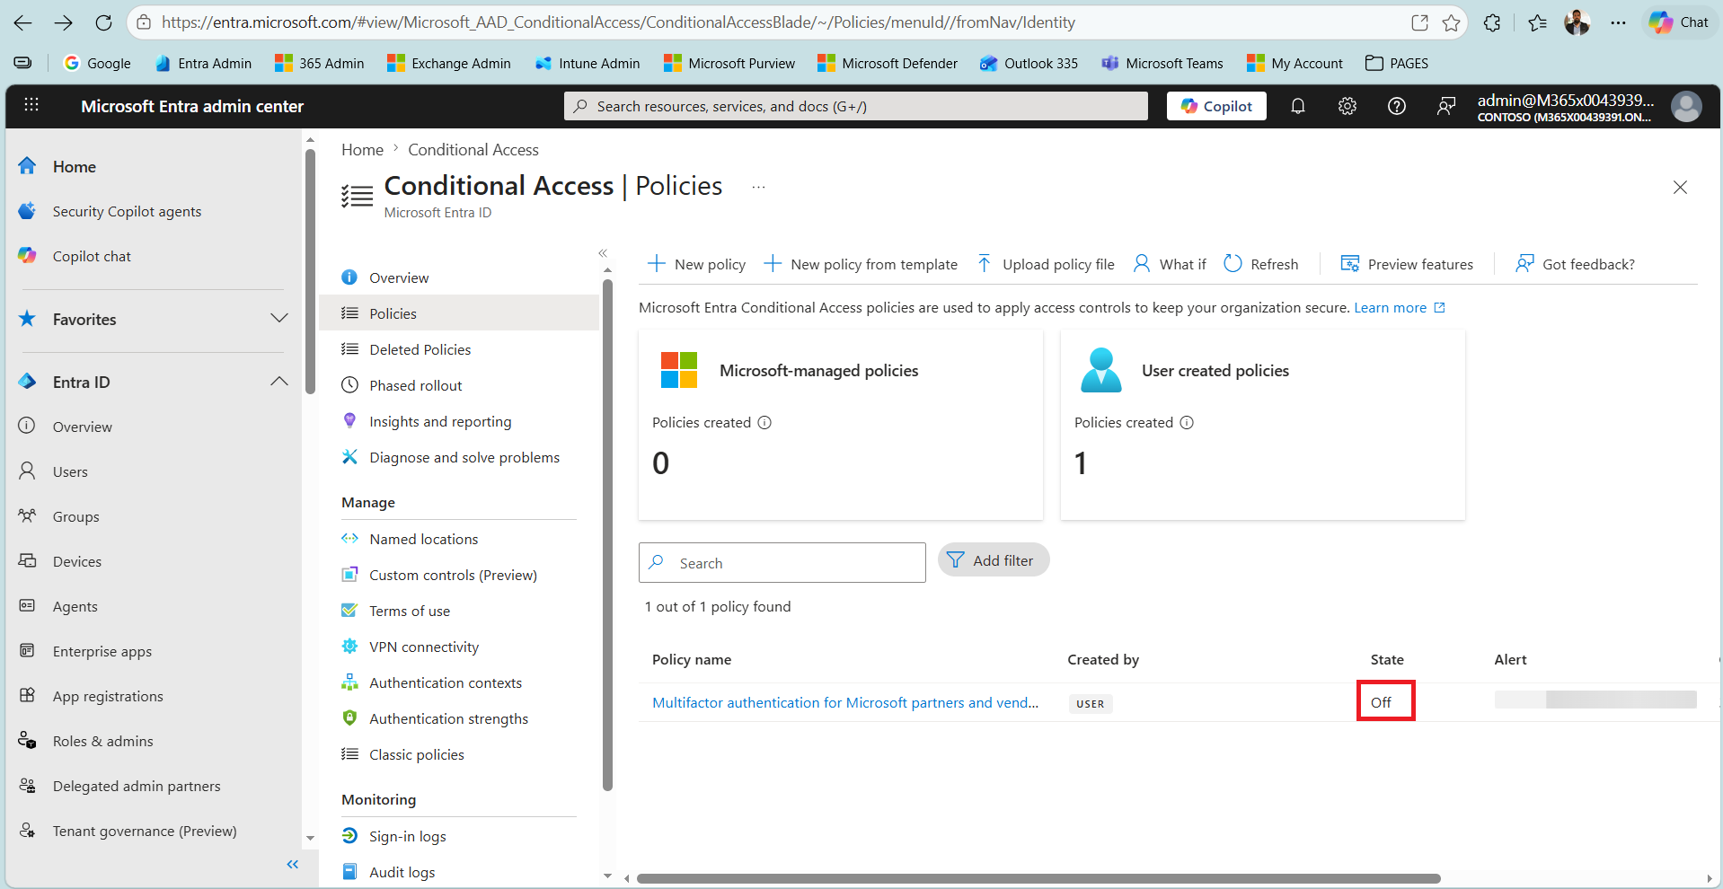View site information lock icon
Viewport: 1723px width, 889px height.
pos(144,22)
